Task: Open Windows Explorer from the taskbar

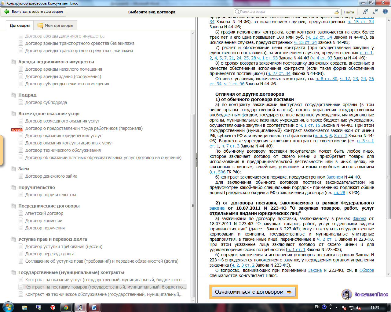Action: pos(25,307)
